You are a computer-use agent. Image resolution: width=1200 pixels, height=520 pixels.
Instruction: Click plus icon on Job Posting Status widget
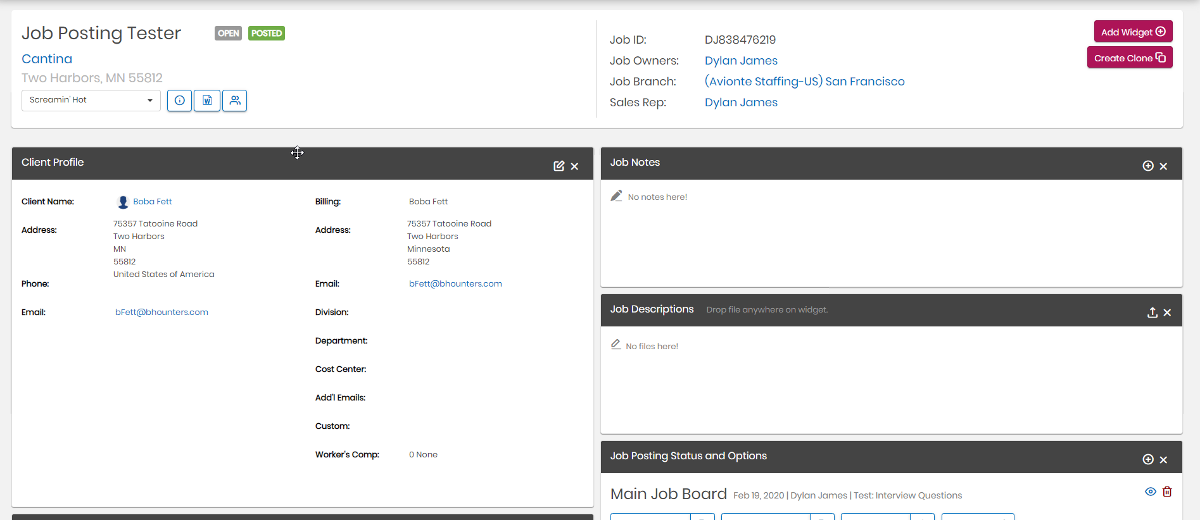click(x=1147, y=459)
